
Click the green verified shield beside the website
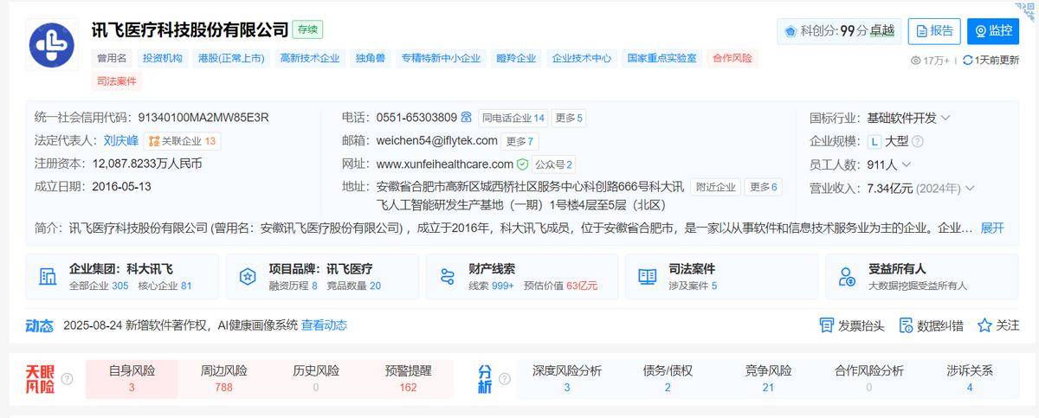(522, 164)
